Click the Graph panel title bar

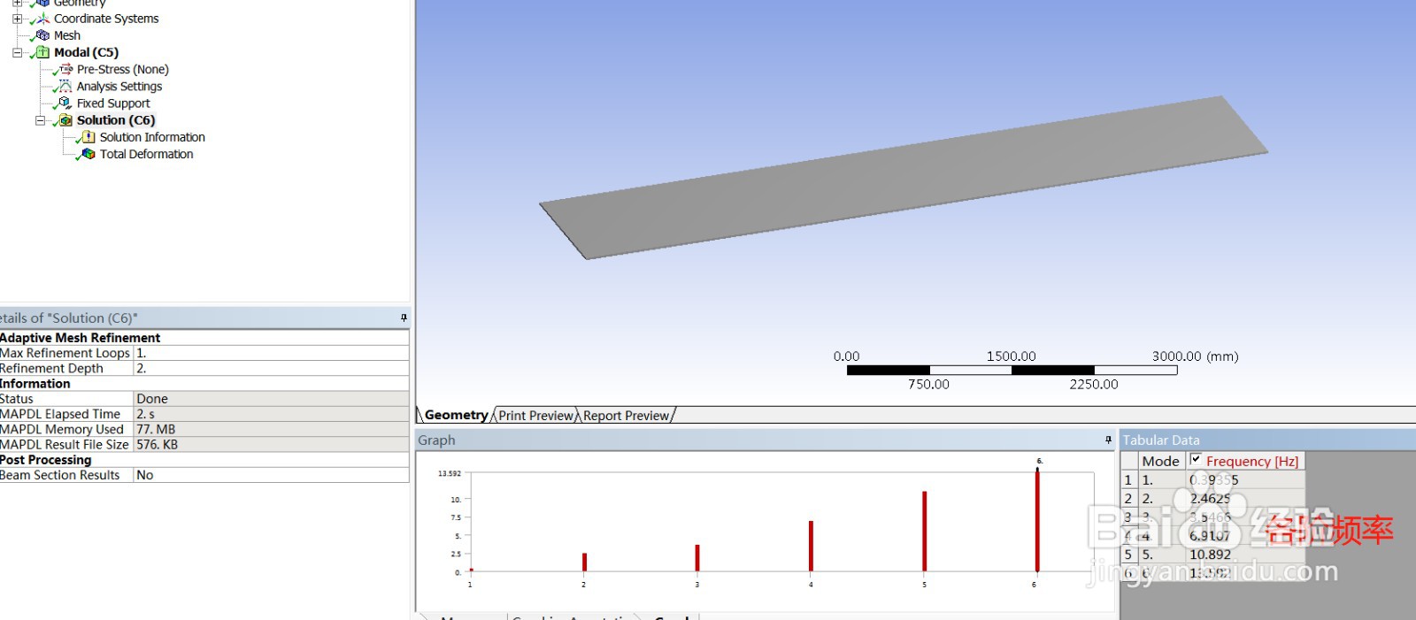click(765, 440)
